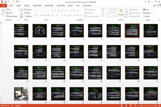
Task: Click the Copy command
Action: click(x=9, y=13)
